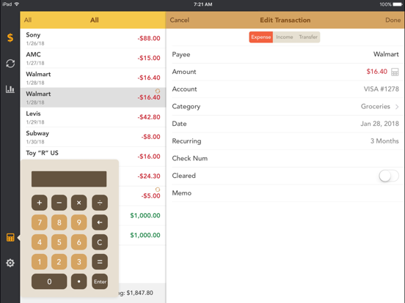Tap calculator key 7
This screenshot has width=405, height=303.
click(x=40, y=222)
